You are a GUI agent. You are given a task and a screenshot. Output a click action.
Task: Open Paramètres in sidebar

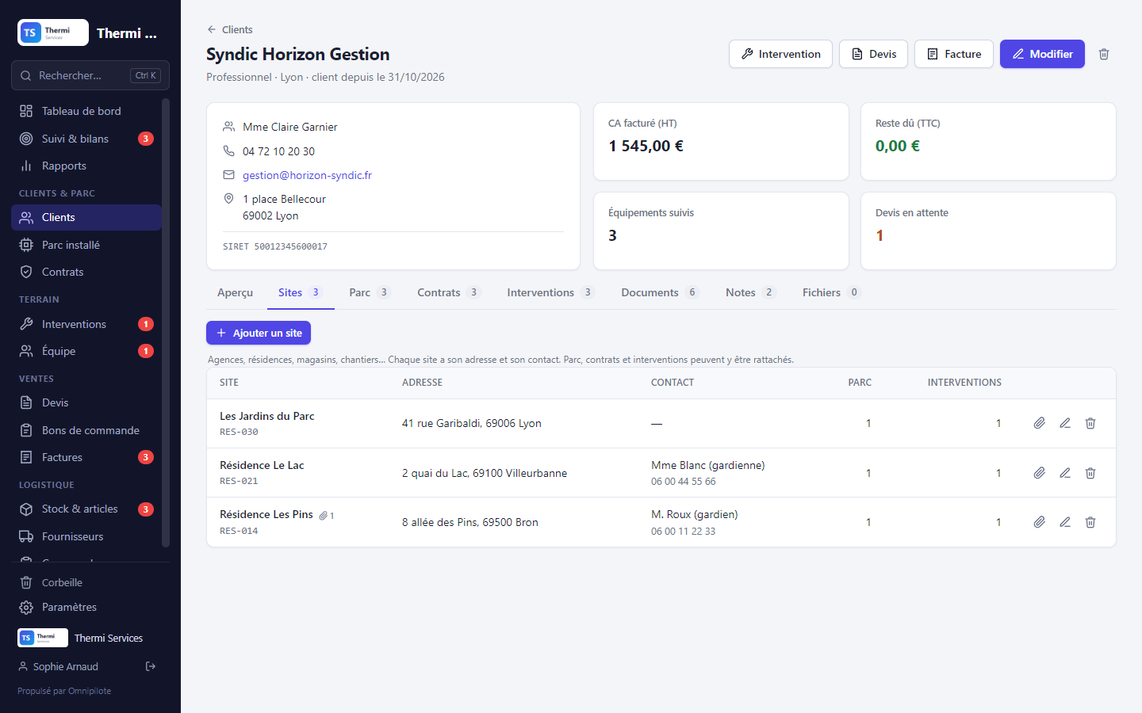pos(90,607)
